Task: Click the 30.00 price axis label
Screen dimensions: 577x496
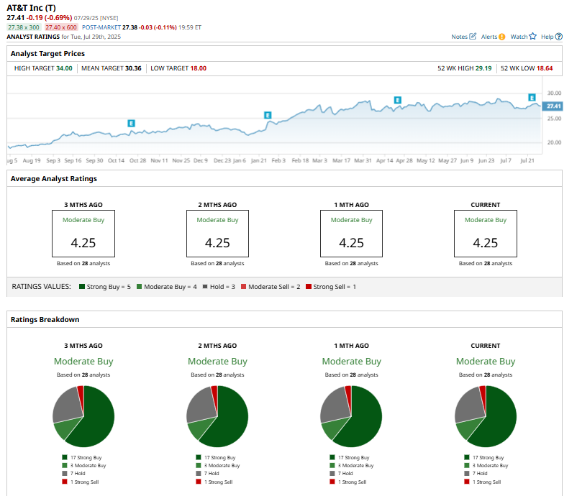Action: [554, 93]
